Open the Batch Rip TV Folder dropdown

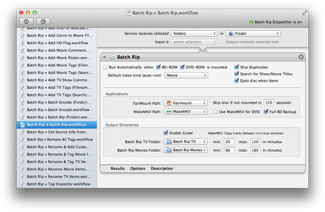[185, 142]
